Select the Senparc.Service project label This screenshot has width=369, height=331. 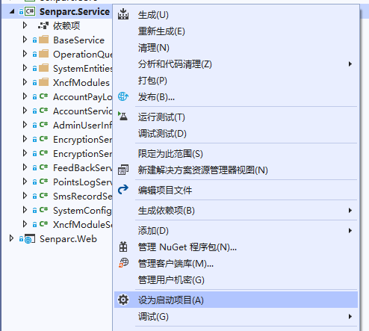[x=75, y=11]
